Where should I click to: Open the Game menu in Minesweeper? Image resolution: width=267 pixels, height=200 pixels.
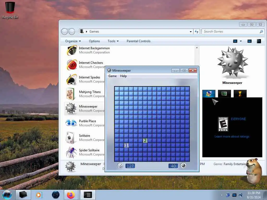113,76
